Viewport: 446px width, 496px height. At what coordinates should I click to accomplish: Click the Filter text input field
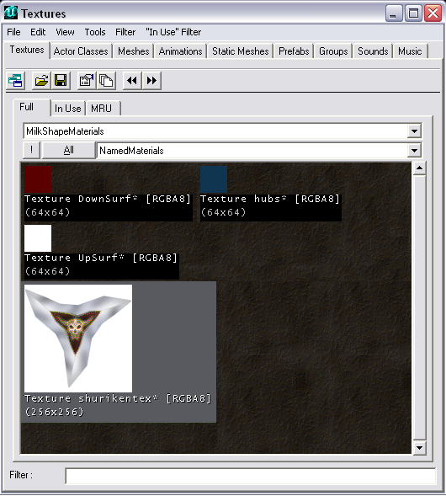tap(251, 476)
